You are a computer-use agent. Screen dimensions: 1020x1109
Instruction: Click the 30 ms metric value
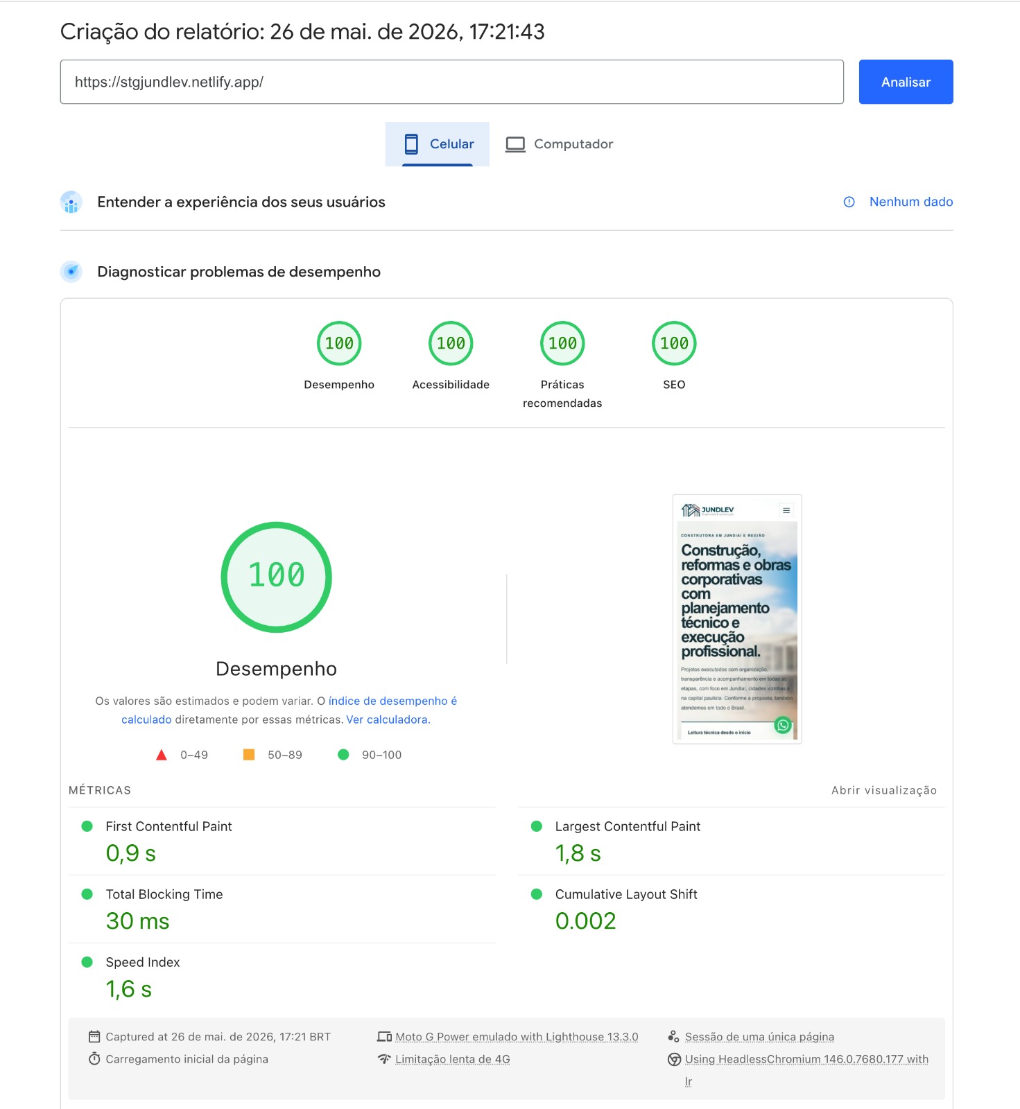point(137,921)
